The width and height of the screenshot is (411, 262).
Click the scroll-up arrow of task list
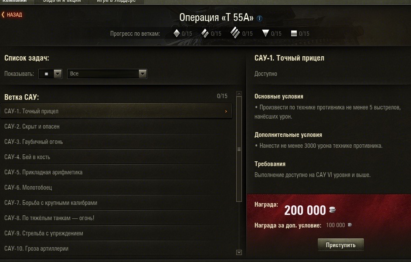239,94
